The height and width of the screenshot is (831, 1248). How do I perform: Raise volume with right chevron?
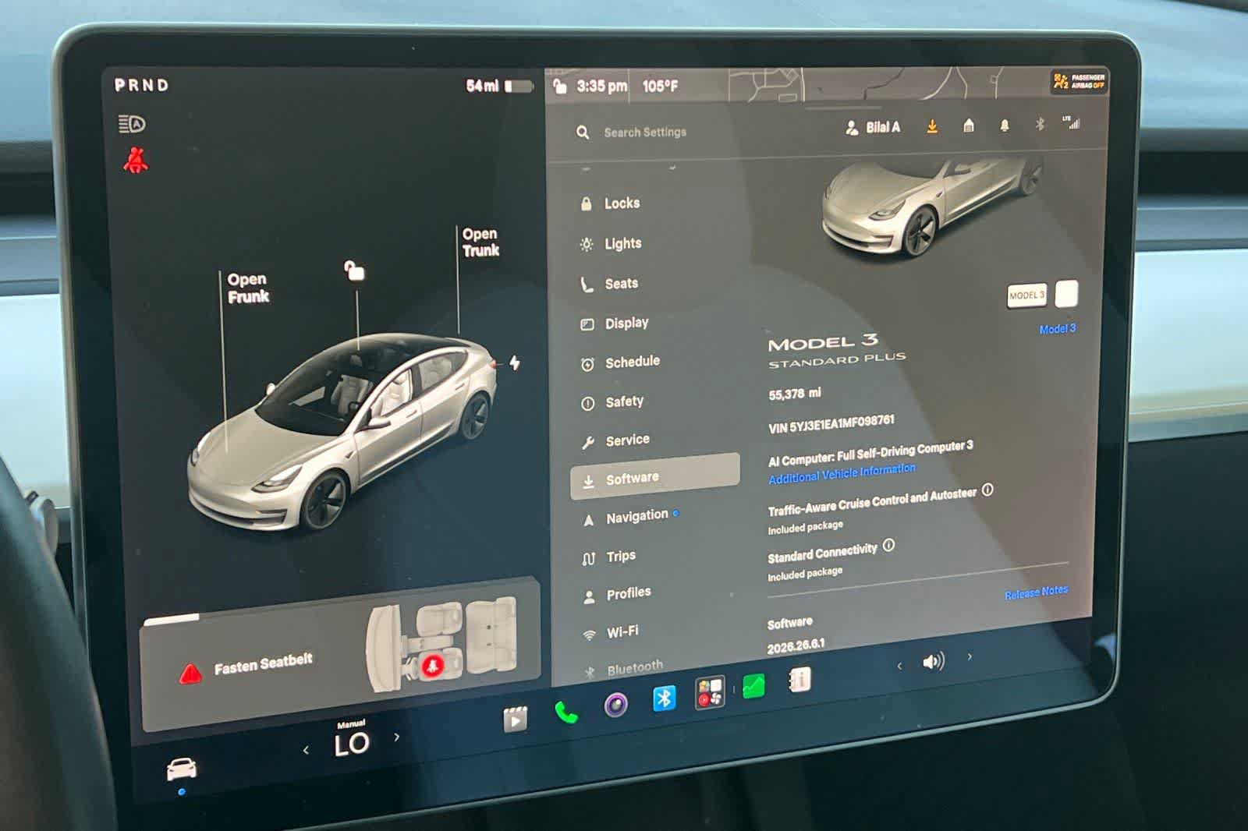coord(970,657)
